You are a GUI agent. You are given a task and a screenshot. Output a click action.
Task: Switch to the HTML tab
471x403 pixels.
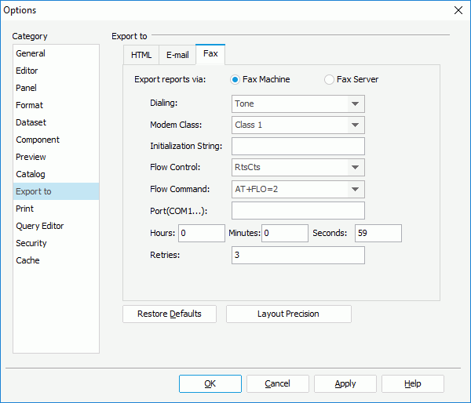coord(141,55)
